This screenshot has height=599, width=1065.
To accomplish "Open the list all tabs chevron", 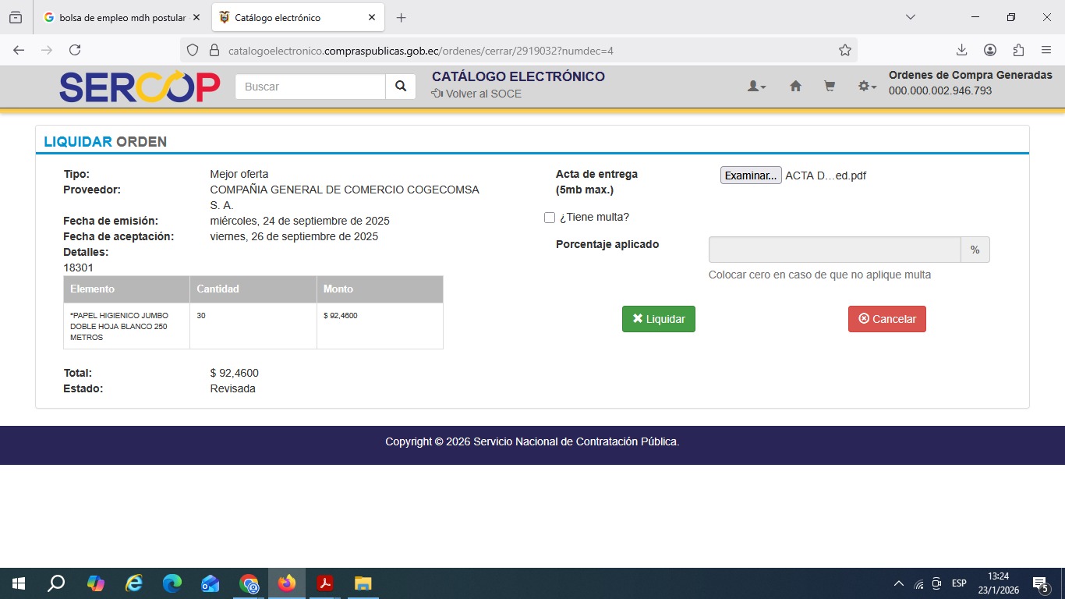I will [x=910, y=17].
